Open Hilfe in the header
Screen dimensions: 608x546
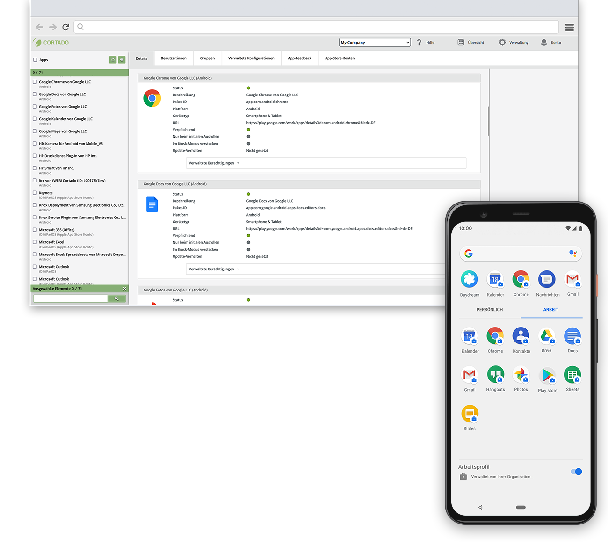pyautogui.click(x=425, y=43)
